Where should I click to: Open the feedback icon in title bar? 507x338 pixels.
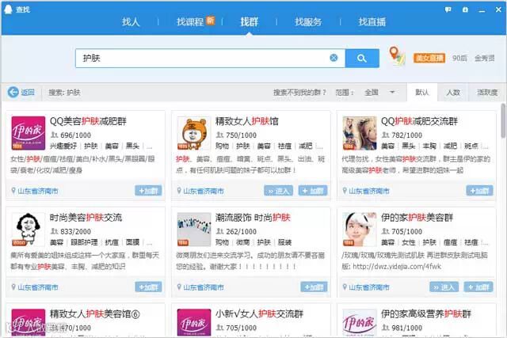[448, 9]
